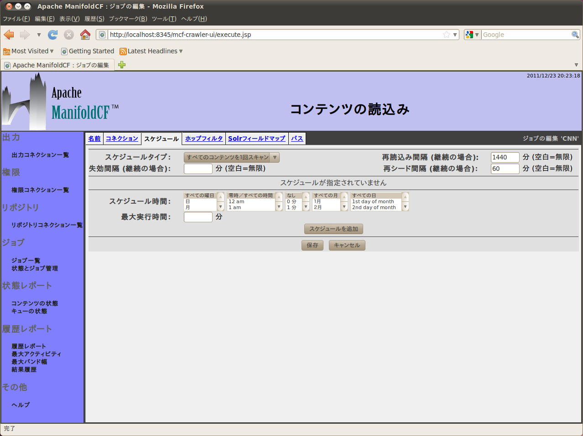Switch to the コネクション tab

(x=122, y=138)
